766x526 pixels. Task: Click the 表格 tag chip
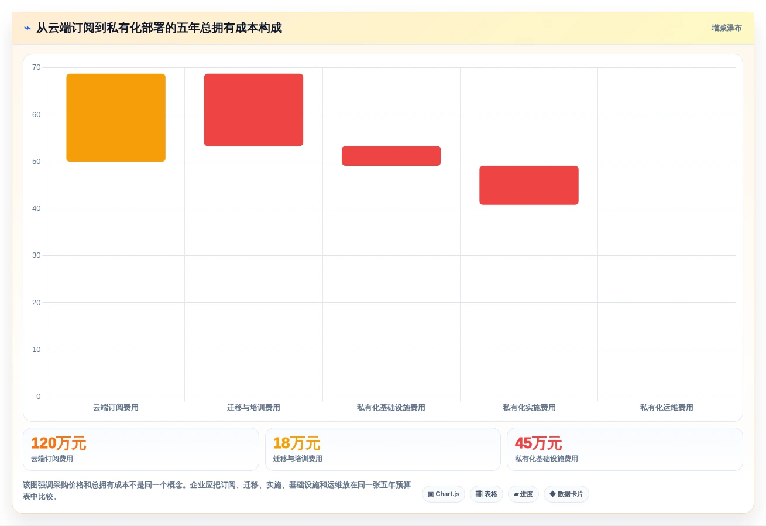pos(486,494)
